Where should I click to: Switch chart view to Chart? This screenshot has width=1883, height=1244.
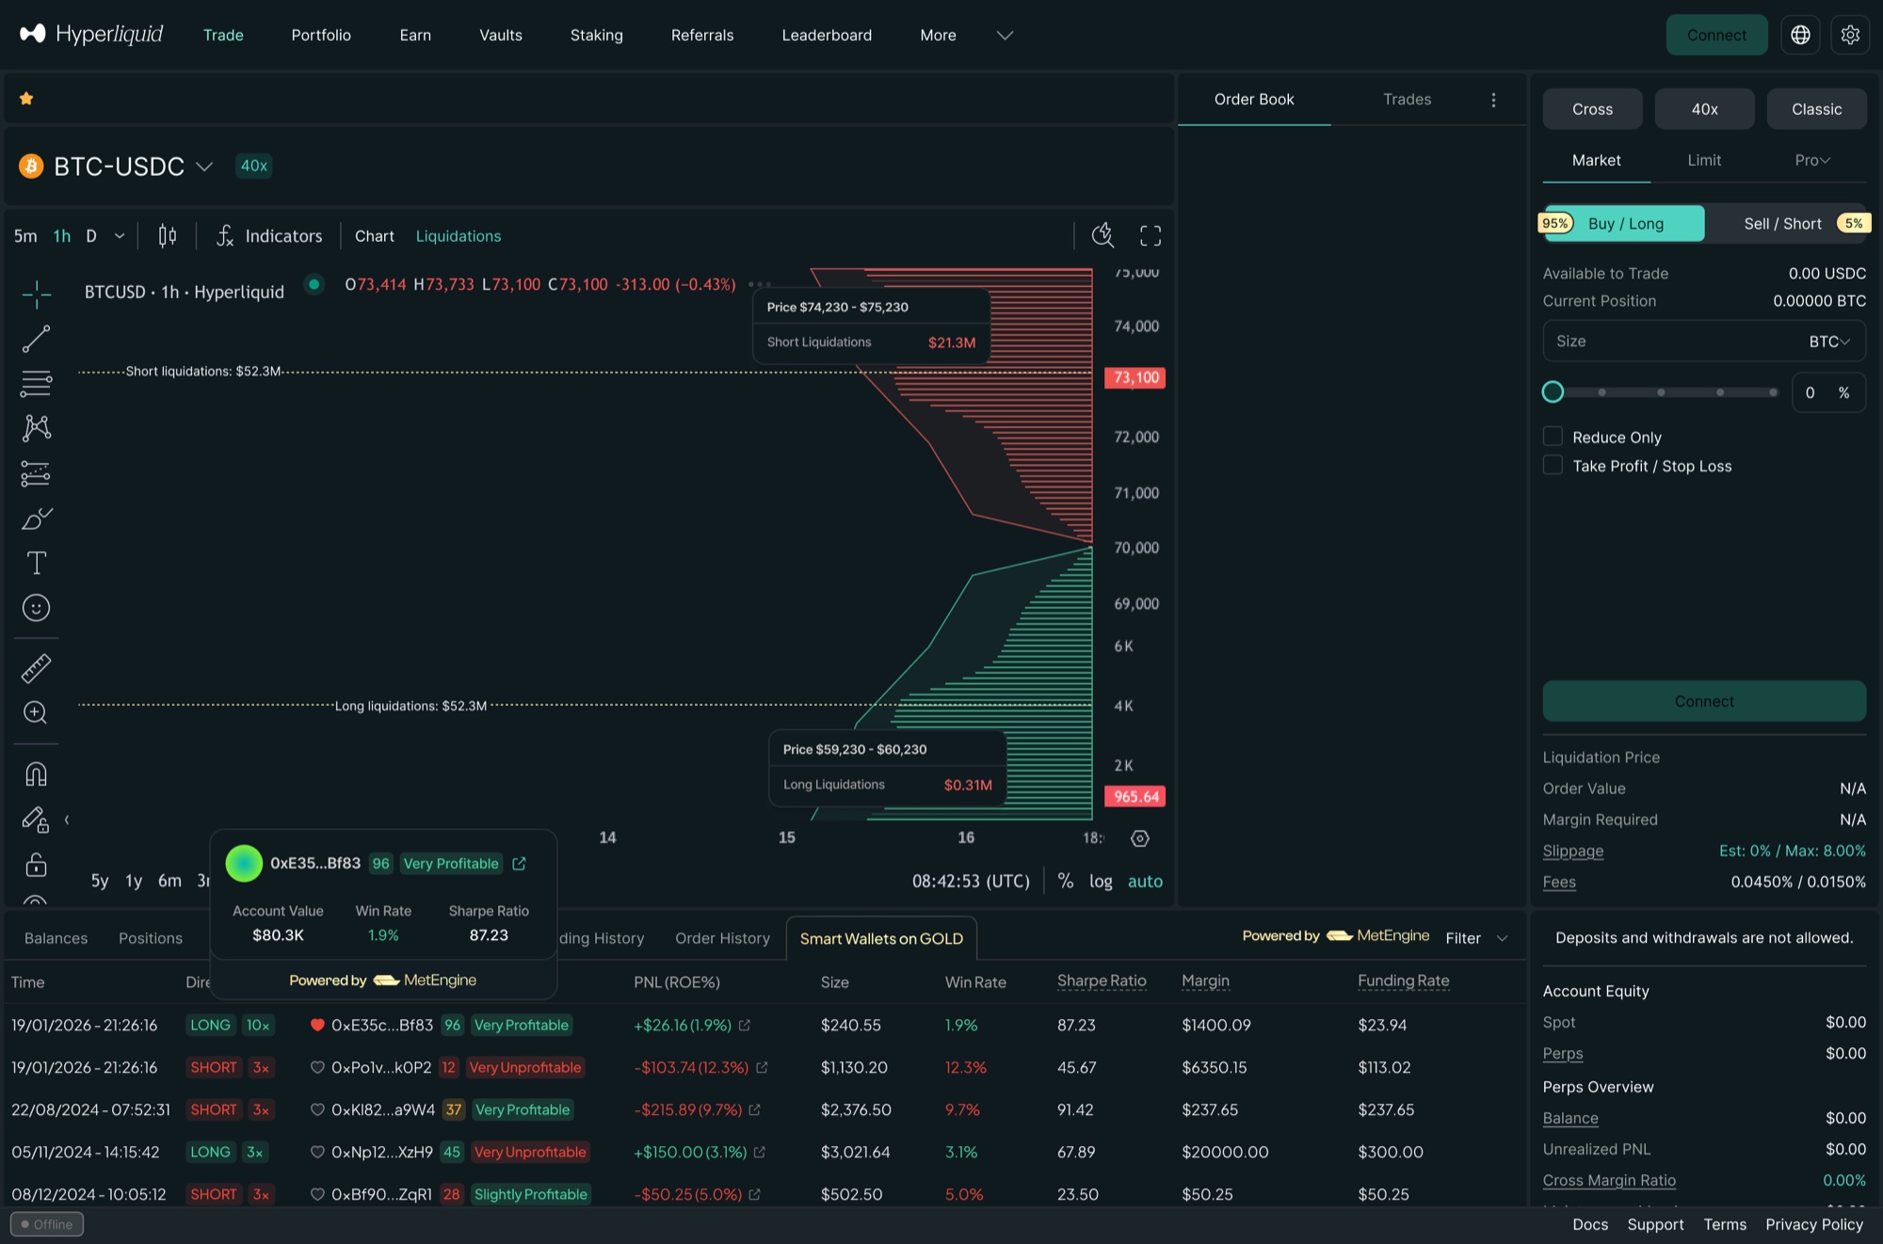click(x=375, y=236)
